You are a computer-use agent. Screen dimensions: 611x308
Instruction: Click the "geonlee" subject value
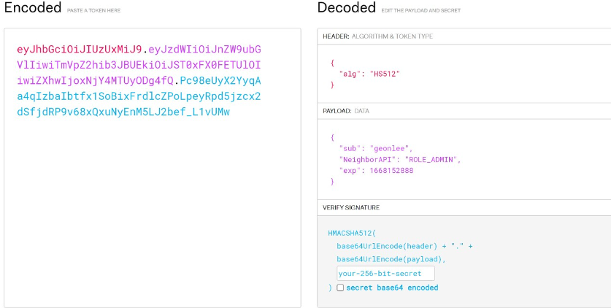point(390,149)
